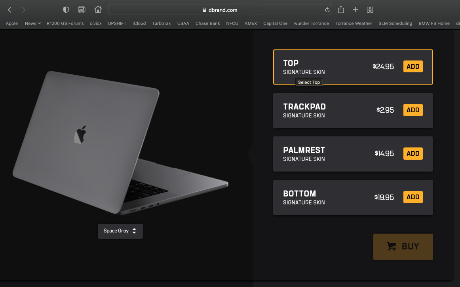The image size is (460, 287).
Task: Open the NFCU bookmark
Action: (x=232, y=23)
